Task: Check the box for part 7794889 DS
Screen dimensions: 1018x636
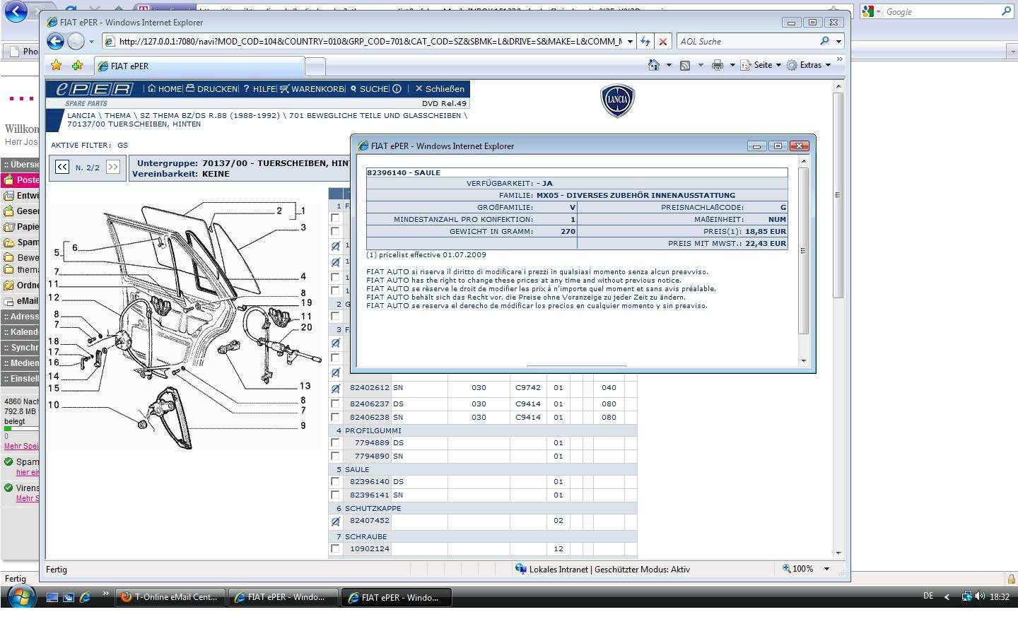Action: pyautogui.click(x=335, y=442)
